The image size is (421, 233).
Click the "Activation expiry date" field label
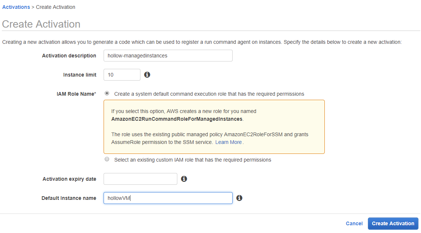[69, 179]
